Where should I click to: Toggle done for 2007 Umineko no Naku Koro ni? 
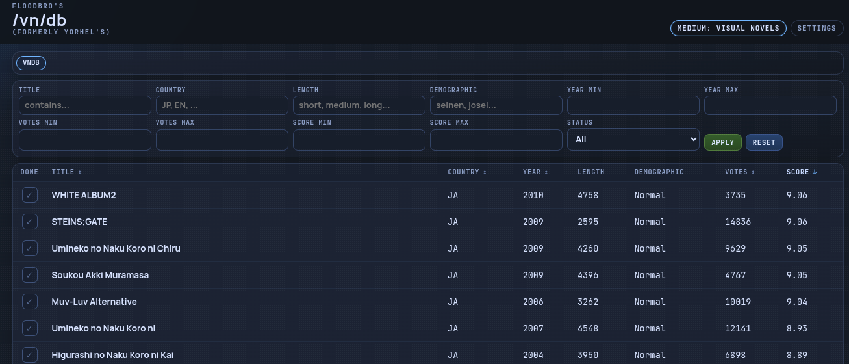point(30,328)
